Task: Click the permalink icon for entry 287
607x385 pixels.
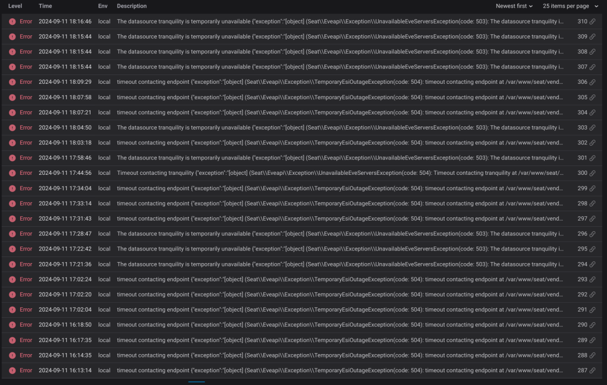Action: [x=592, y=370]
